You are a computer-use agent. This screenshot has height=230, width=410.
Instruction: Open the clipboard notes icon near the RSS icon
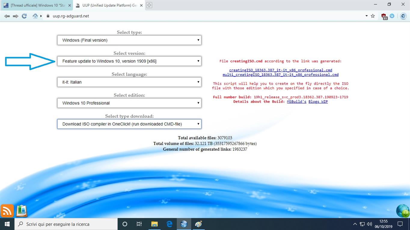(x=22, y=211)
